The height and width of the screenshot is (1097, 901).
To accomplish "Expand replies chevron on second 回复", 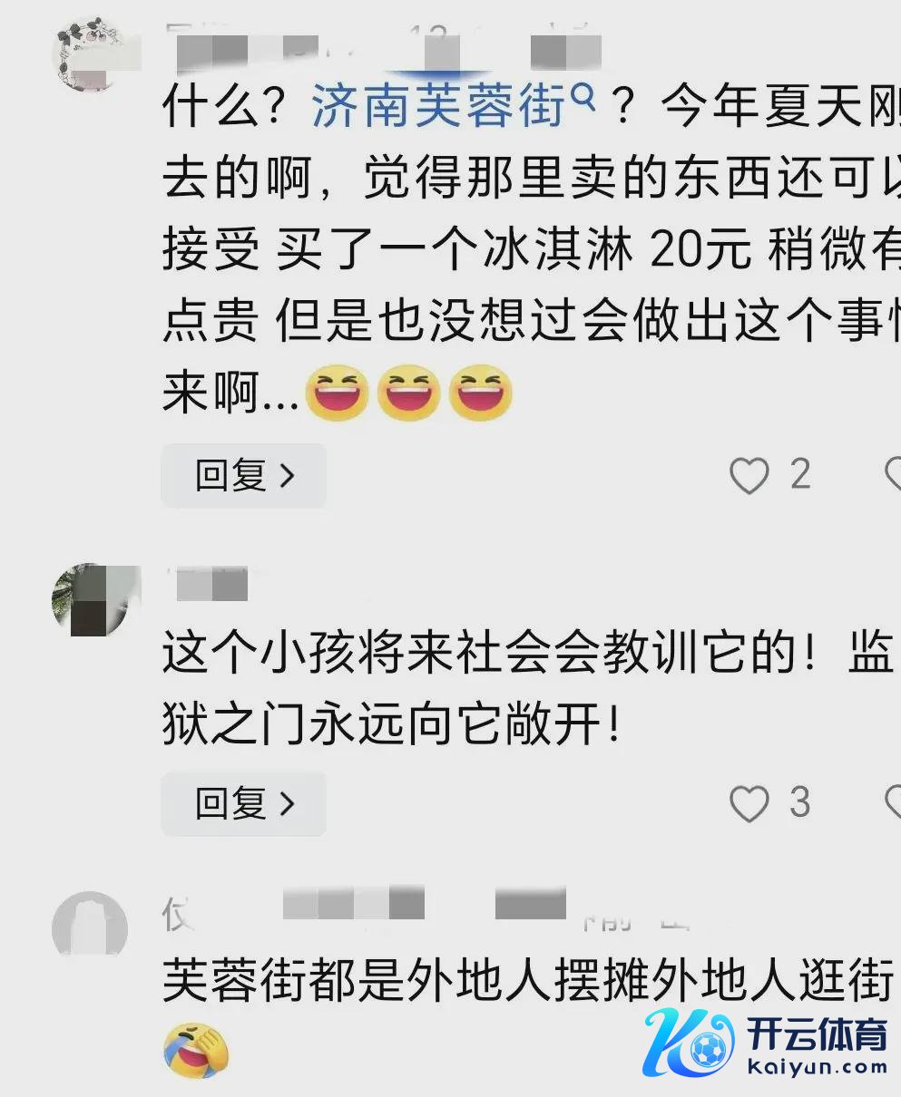I will click(288, 803).
